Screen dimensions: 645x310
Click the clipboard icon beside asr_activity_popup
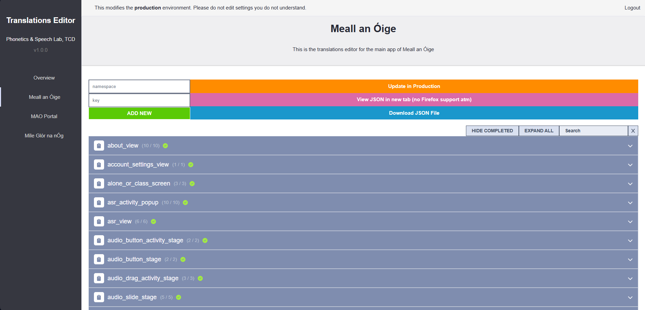point(99,203)
